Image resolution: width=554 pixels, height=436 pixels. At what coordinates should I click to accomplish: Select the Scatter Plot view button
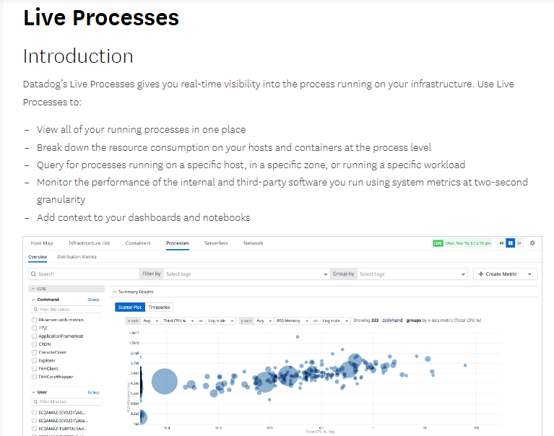(x=130, y=307)
